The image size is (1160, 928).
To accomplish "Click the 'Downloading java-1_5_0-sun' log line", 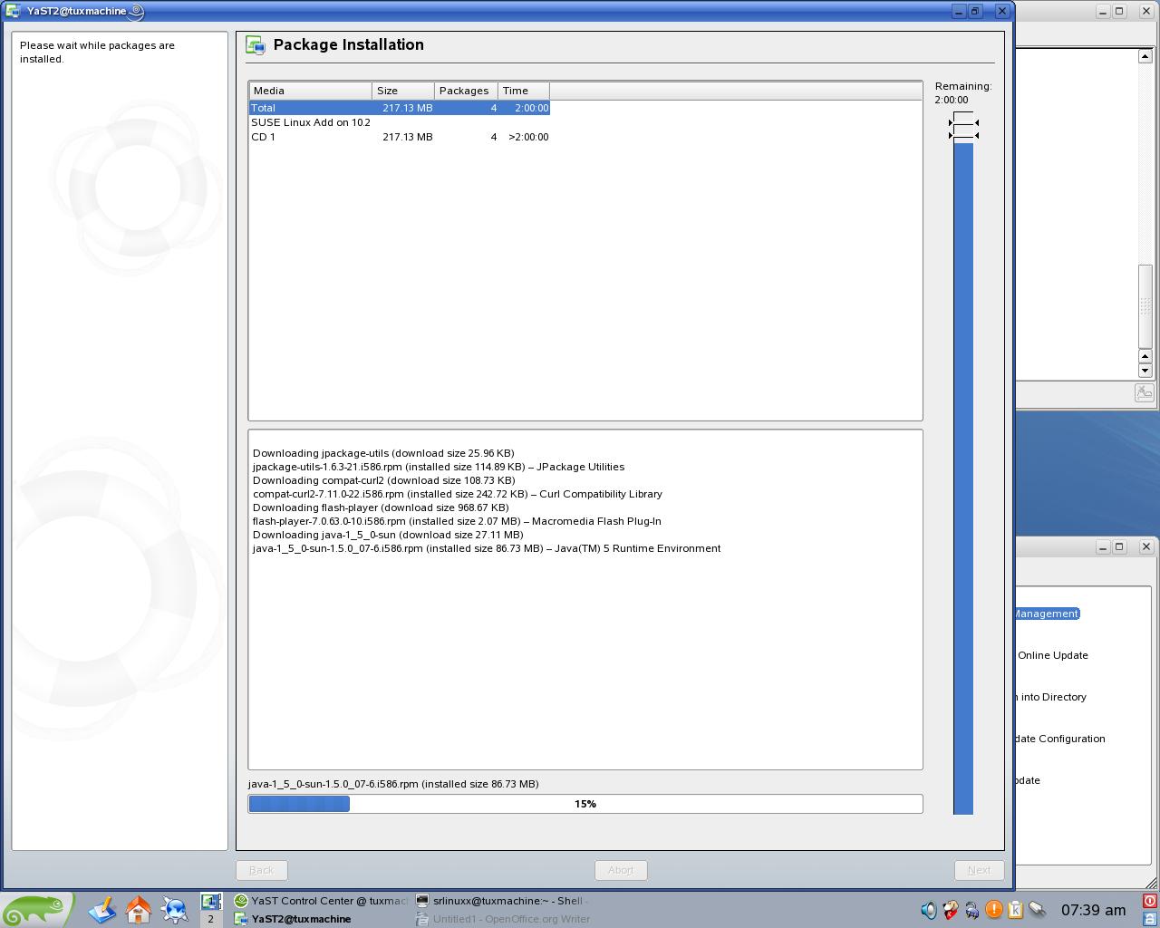I will pos(388,535).
